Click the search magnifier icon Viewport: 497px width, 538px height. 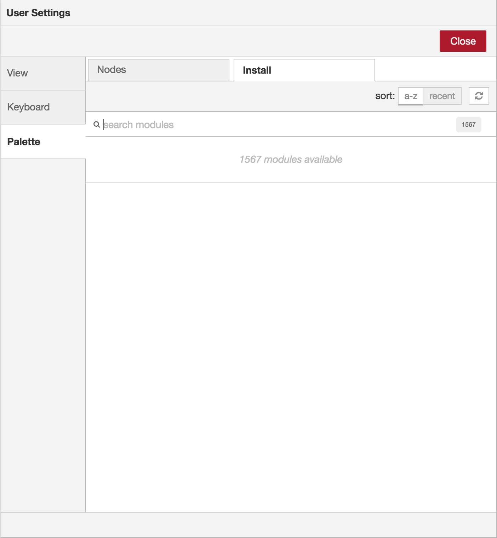97,125
